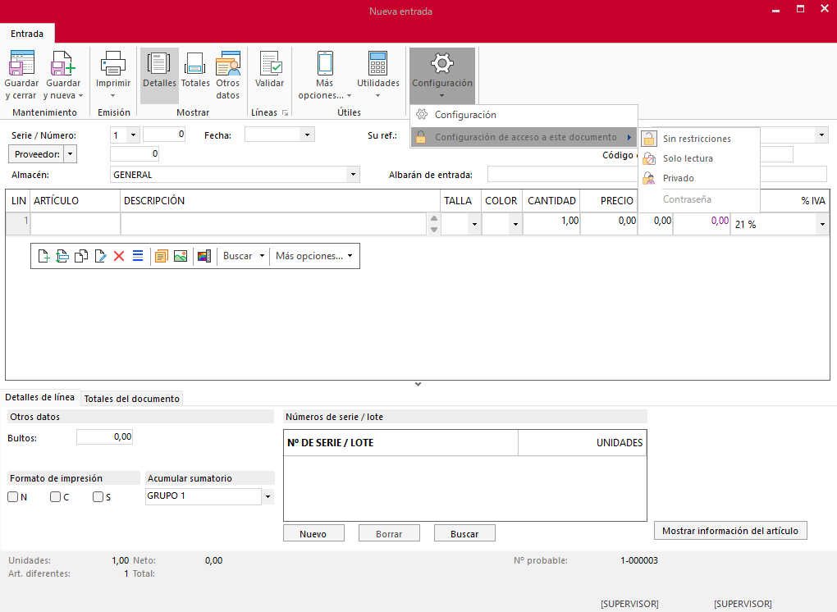Viewport: 837px width, 612px height.
Task: Switch to Detalles de línea tab
Action: click(40, 397)
